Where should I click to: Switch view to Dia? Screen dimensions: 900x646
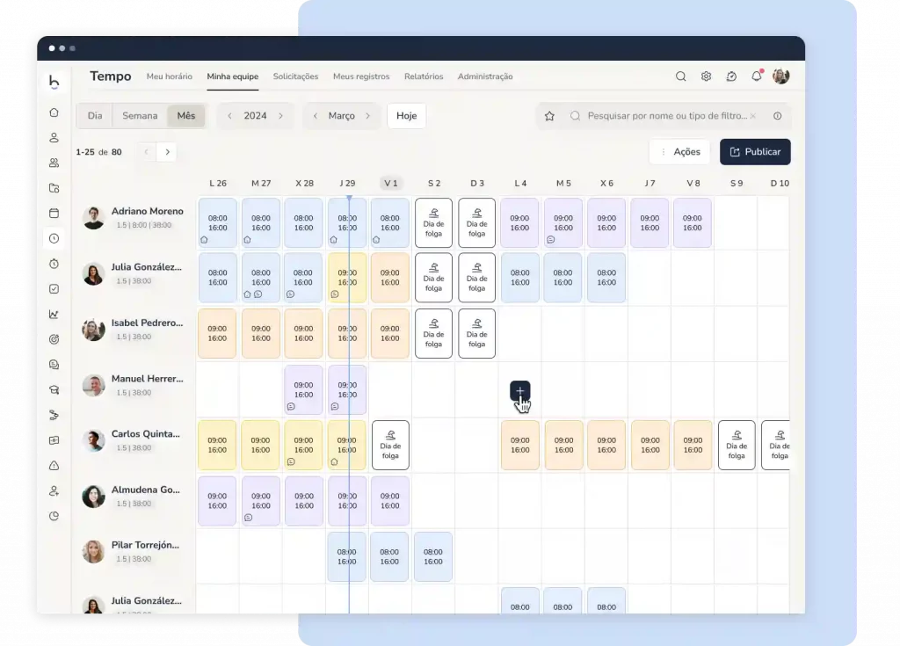(x=95, y=116)
